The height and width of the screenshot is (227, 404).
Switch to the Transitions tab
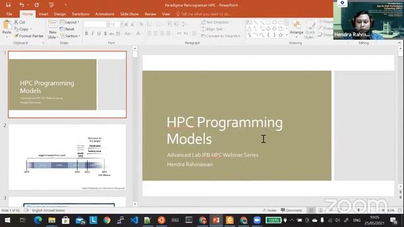(x=80, y=14)
